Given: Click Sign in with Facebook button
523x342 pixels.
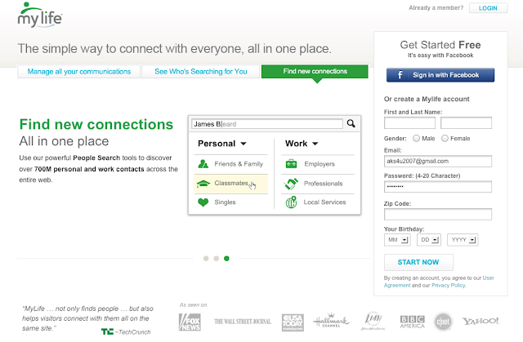Looking at the screenshot, I should pos(440,75).
